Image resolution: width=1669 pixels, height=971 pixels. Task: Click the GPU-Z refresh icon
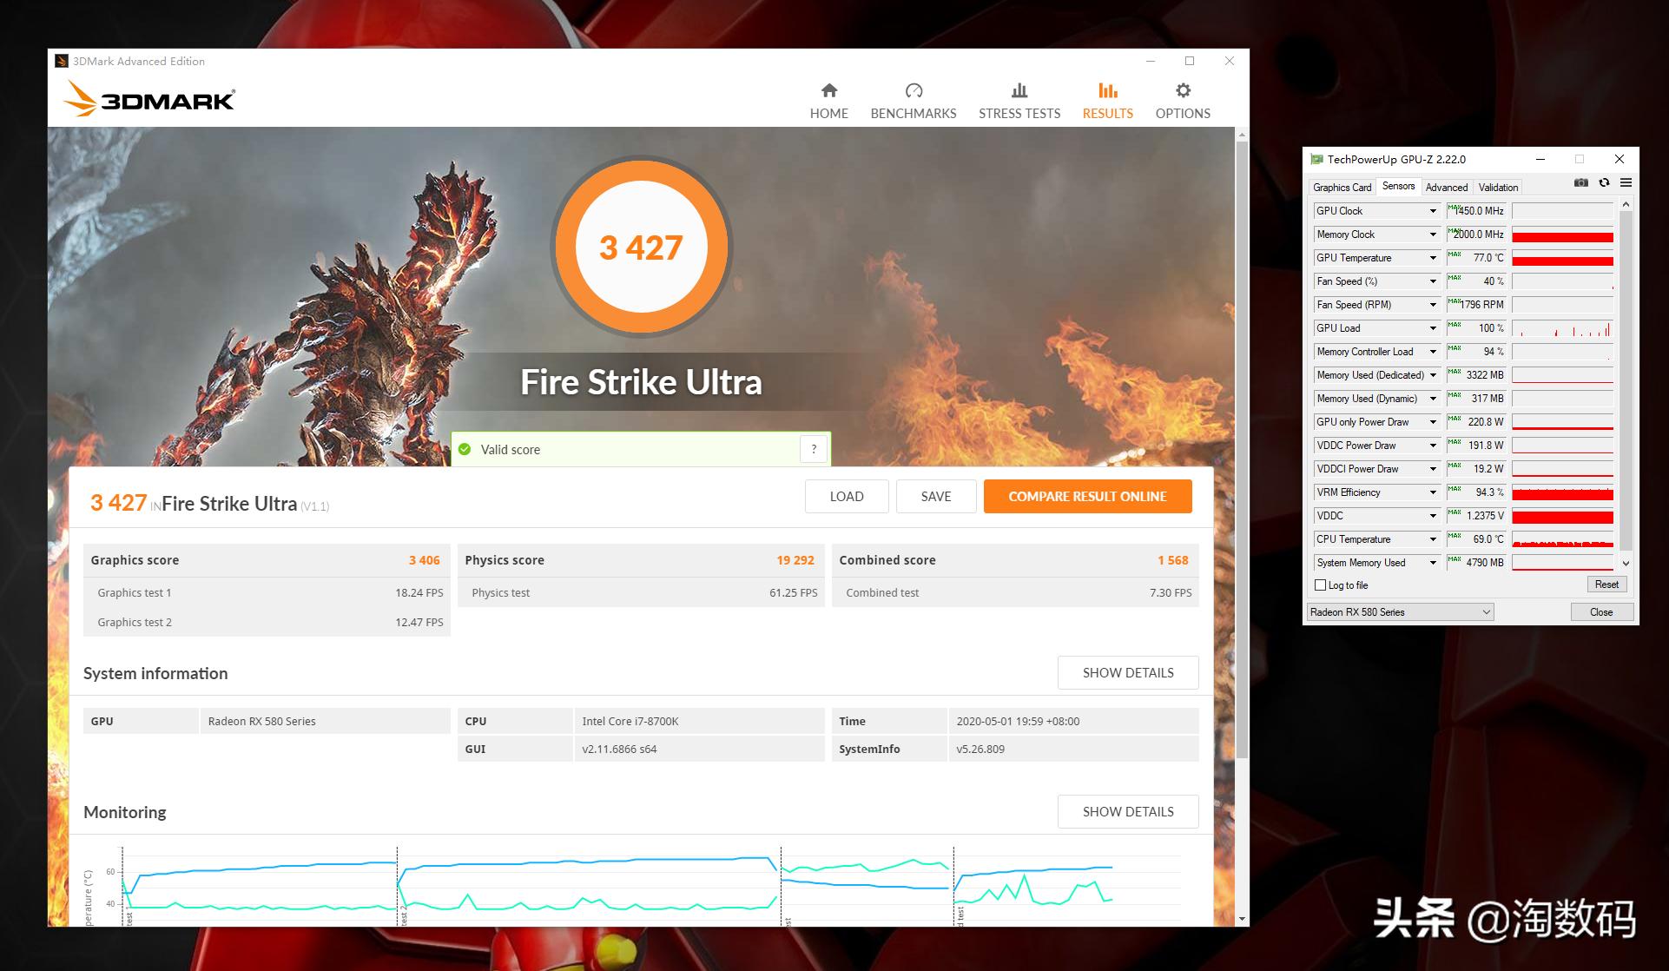1604,183
